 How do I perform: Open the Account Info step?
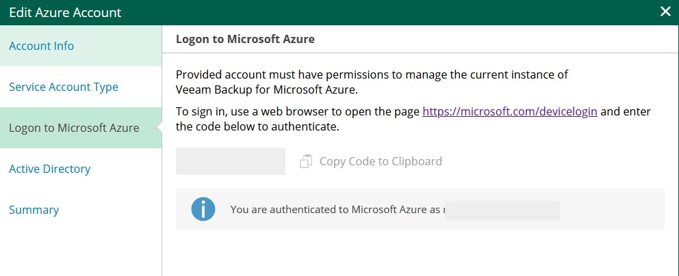(x=81, y=46)
